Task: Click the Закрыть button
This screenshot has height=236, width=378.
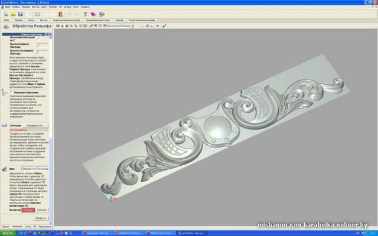Action: (x=40, y=218)
